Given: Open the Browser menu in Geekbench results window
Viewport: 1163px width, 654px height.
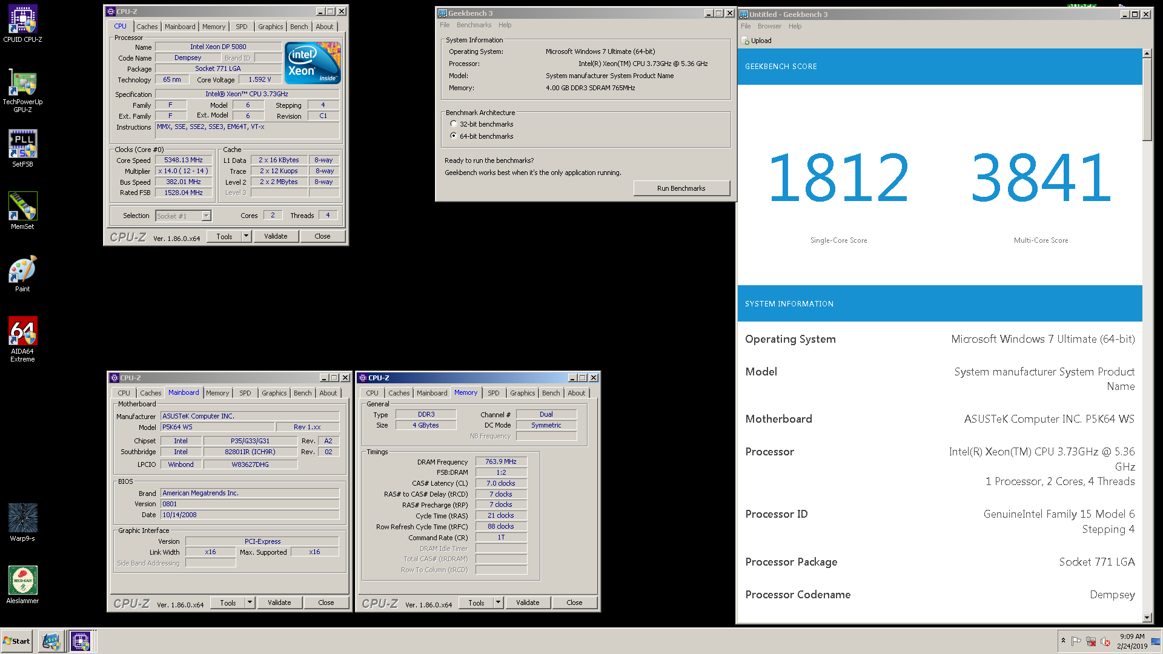Looking at the screenshot, I should [769, 26].
